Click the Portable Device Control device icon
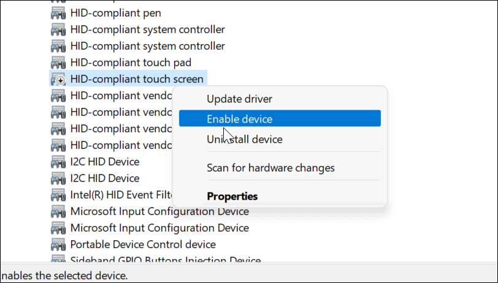This screenshot has height=283, width=498. pos(58,244)
